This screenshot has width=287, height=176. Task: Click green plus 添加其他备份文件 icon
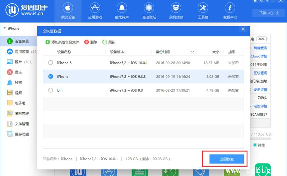click(48, 42)
